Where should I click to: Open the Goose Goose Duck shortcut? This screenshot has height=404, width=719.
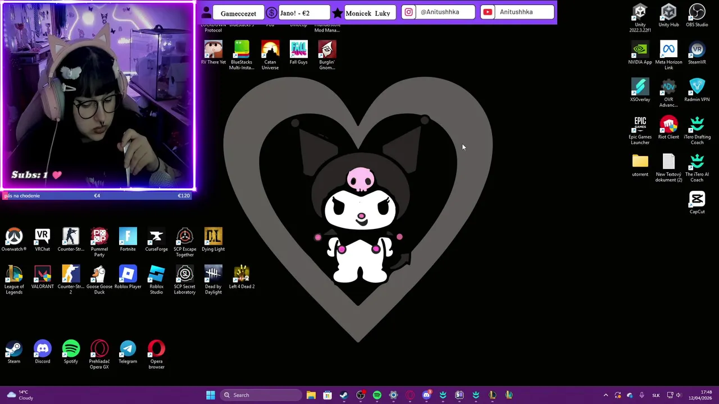[99, 280]
